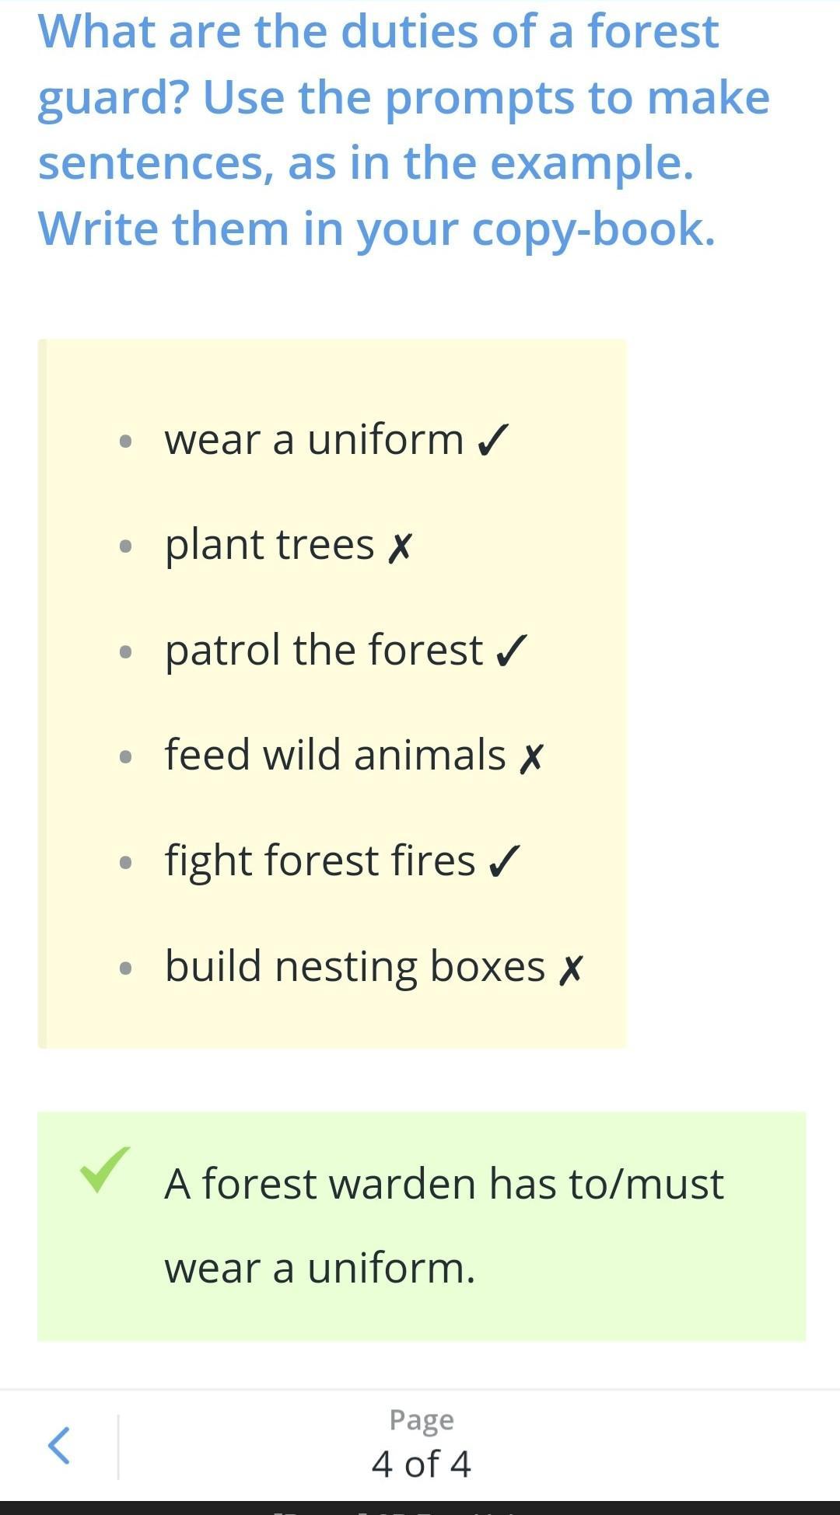
Task: Select the 'wear a uniform' prompt text
Action: pyautogui.click(x=314, y=440)
